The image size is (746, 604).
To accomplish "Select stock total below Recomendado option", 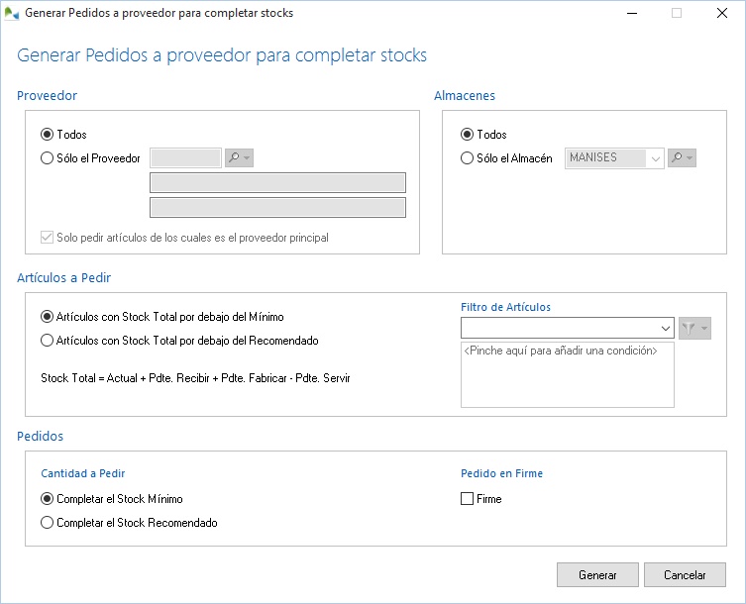I will (47, 341).
